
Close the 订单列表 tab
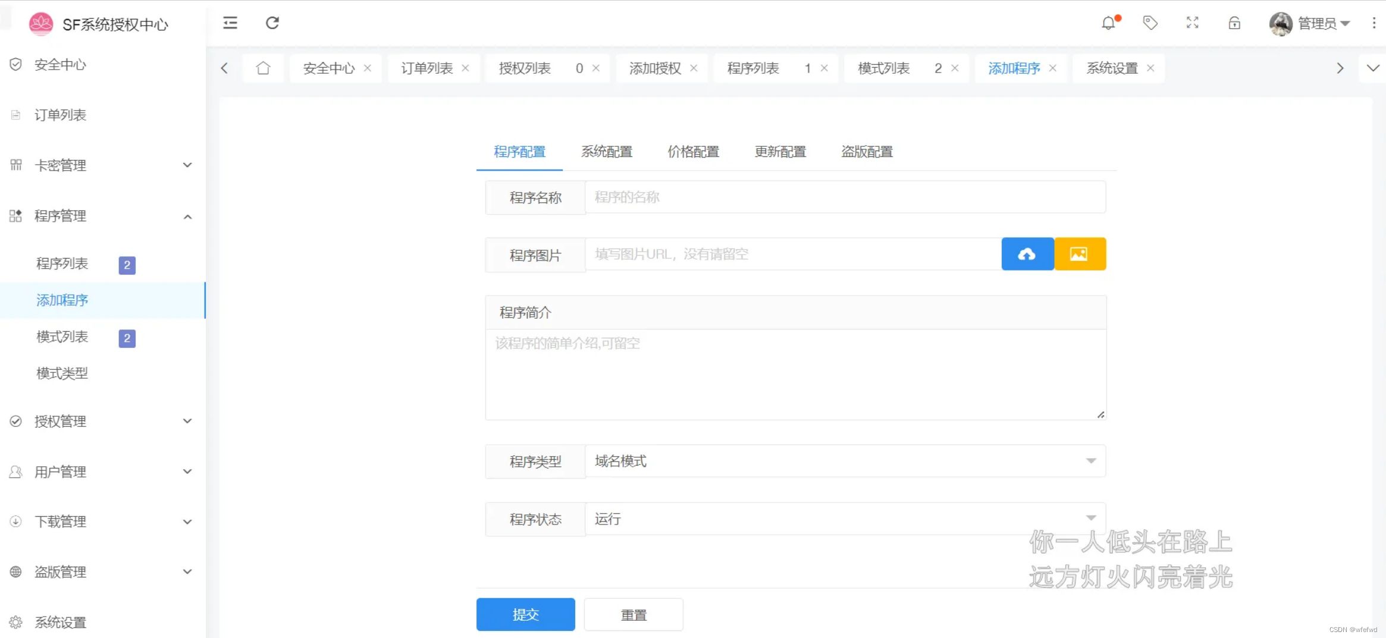point(466,68)
